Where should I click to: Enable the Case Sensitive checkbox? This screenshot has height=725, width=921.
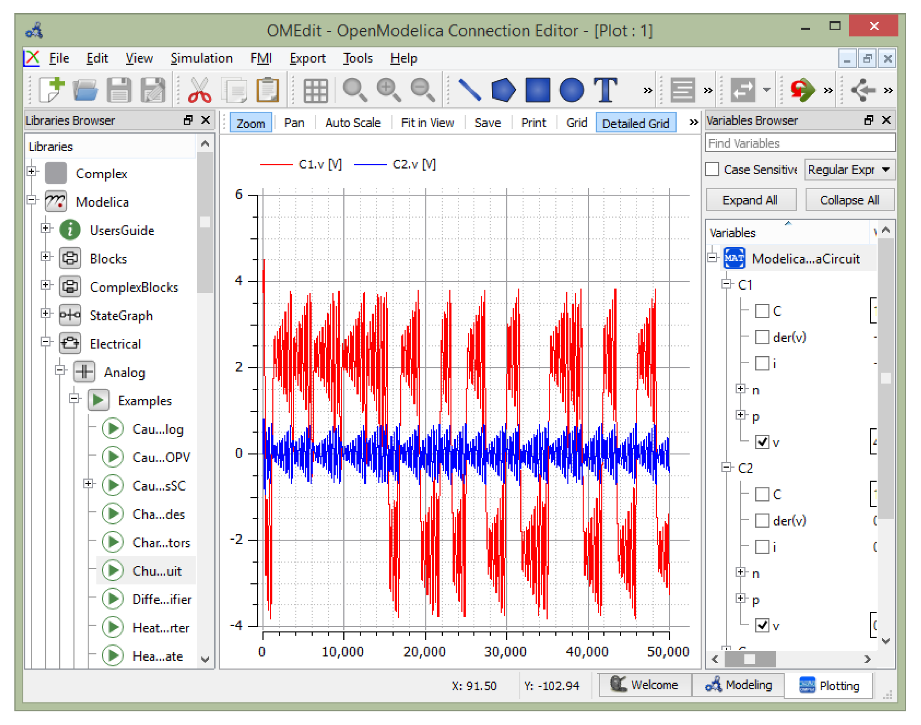pyautogui.click(x=712, y=169)
